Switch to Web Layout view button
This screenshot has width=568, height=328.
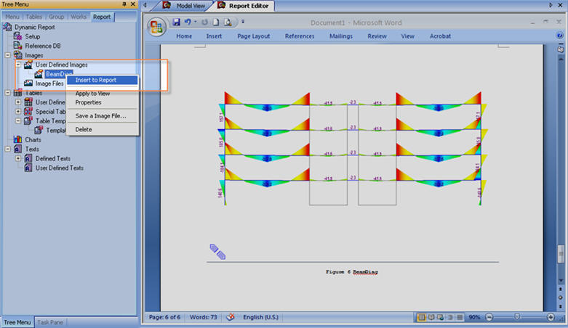(x=441, y=317)
